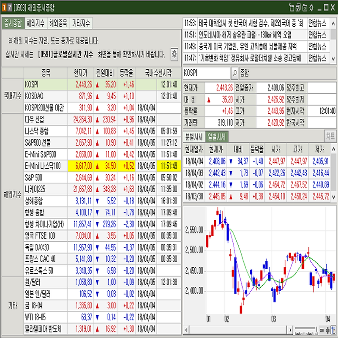Sort by the 등락율 column header in left table

(x=126, y=73)
